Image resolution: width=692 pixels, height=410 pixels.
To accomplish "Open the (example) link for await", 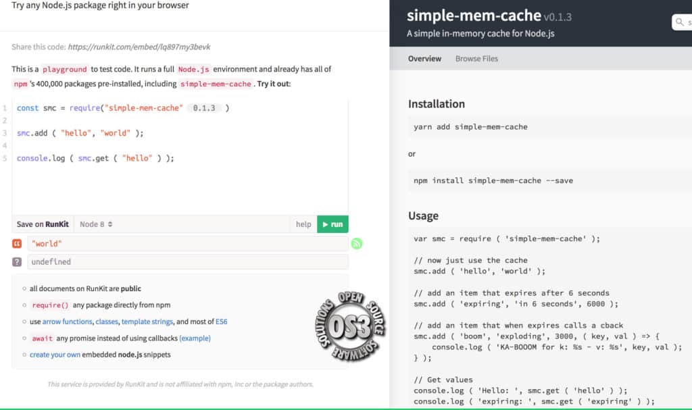I will click(195, 338).
